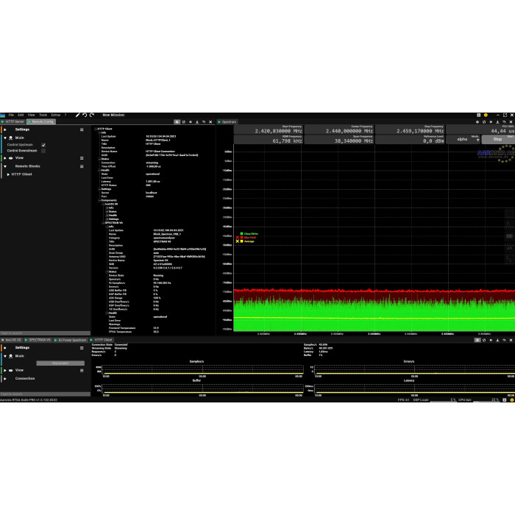Click the Disconnect button
Image resolution: width=515 pixels, height=515 pixels.
(60, 363)
